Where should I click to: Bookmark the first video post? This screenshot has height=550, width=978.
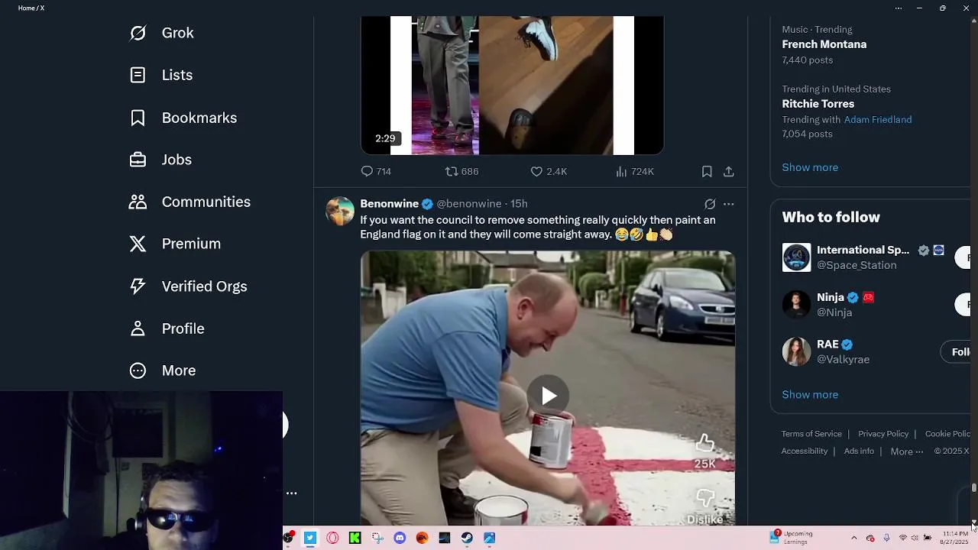tap(707, 172)
